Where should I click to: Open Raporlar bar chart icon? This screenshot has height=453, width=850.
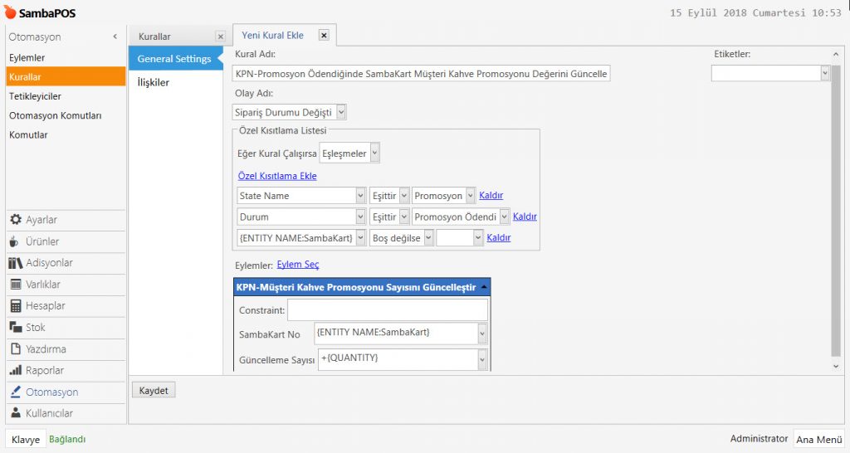(15, 371)
